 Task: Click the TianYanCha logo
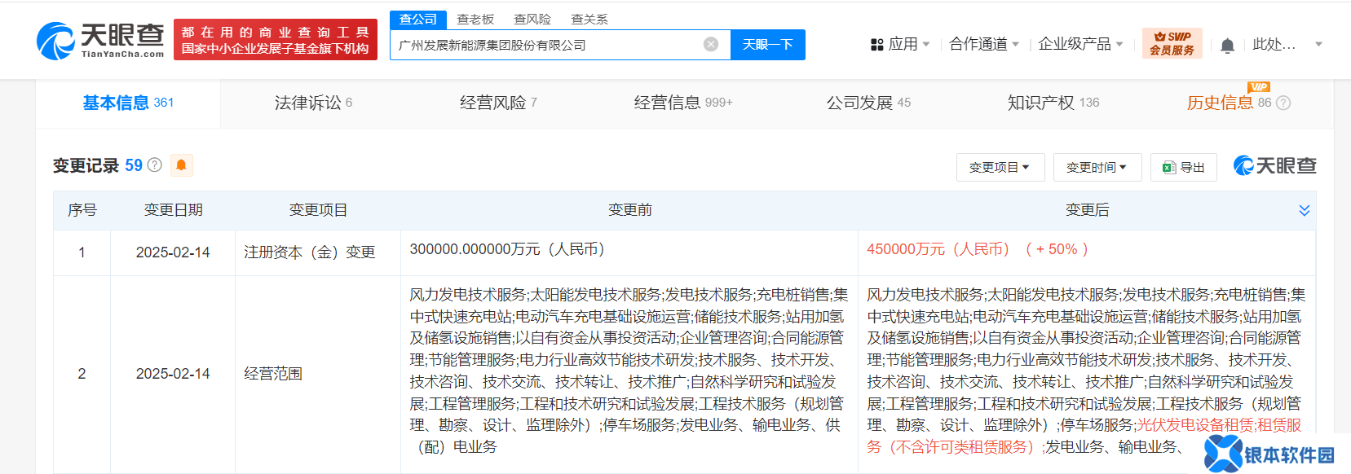(101, 41)
